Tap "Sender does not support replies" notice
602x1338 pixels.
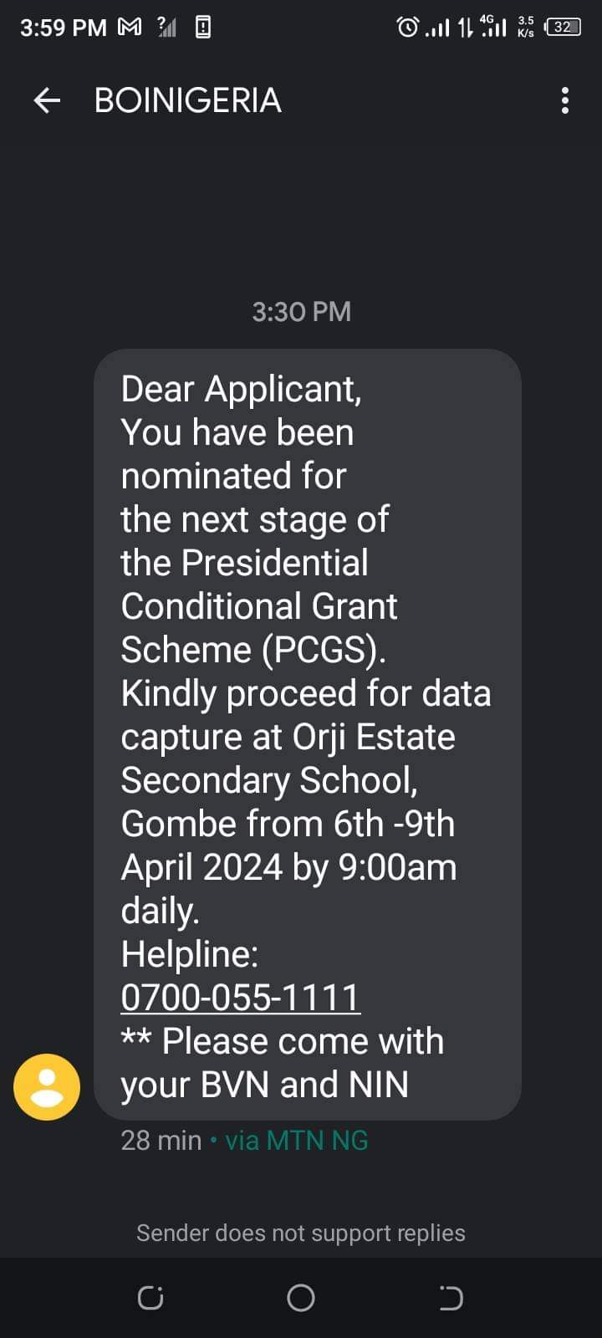point(301,1233)
